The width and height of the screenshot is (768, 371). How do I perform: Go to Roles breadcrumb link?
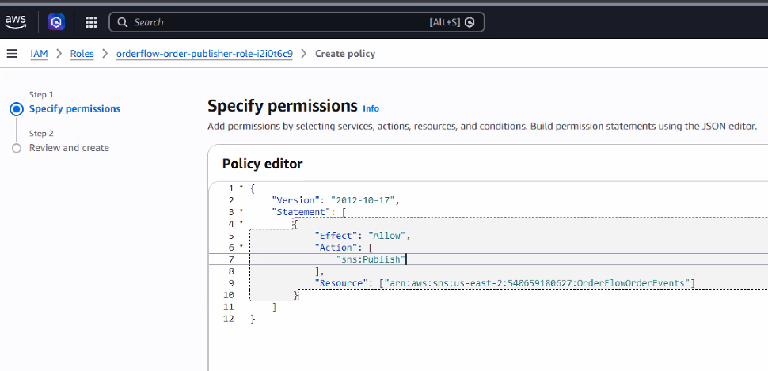click(82, 54)
